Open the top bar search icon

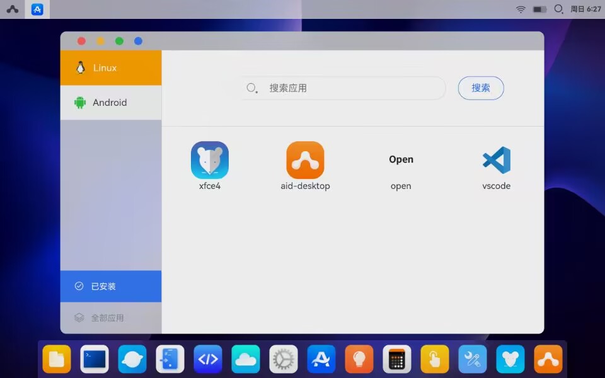[558, 9]
